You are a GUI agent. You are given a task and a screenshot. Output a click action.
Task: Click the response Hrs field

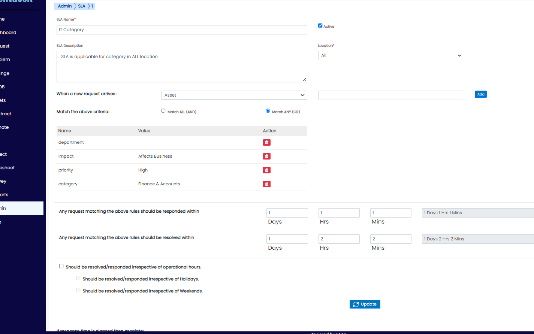(339, 213)
